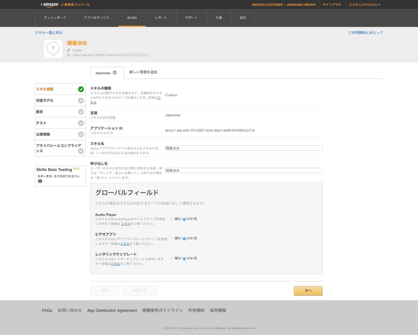Viewport: 418px width, 335px height.
Task: Open ご利用開始にあたって link
Action: [x=365, y=33]
